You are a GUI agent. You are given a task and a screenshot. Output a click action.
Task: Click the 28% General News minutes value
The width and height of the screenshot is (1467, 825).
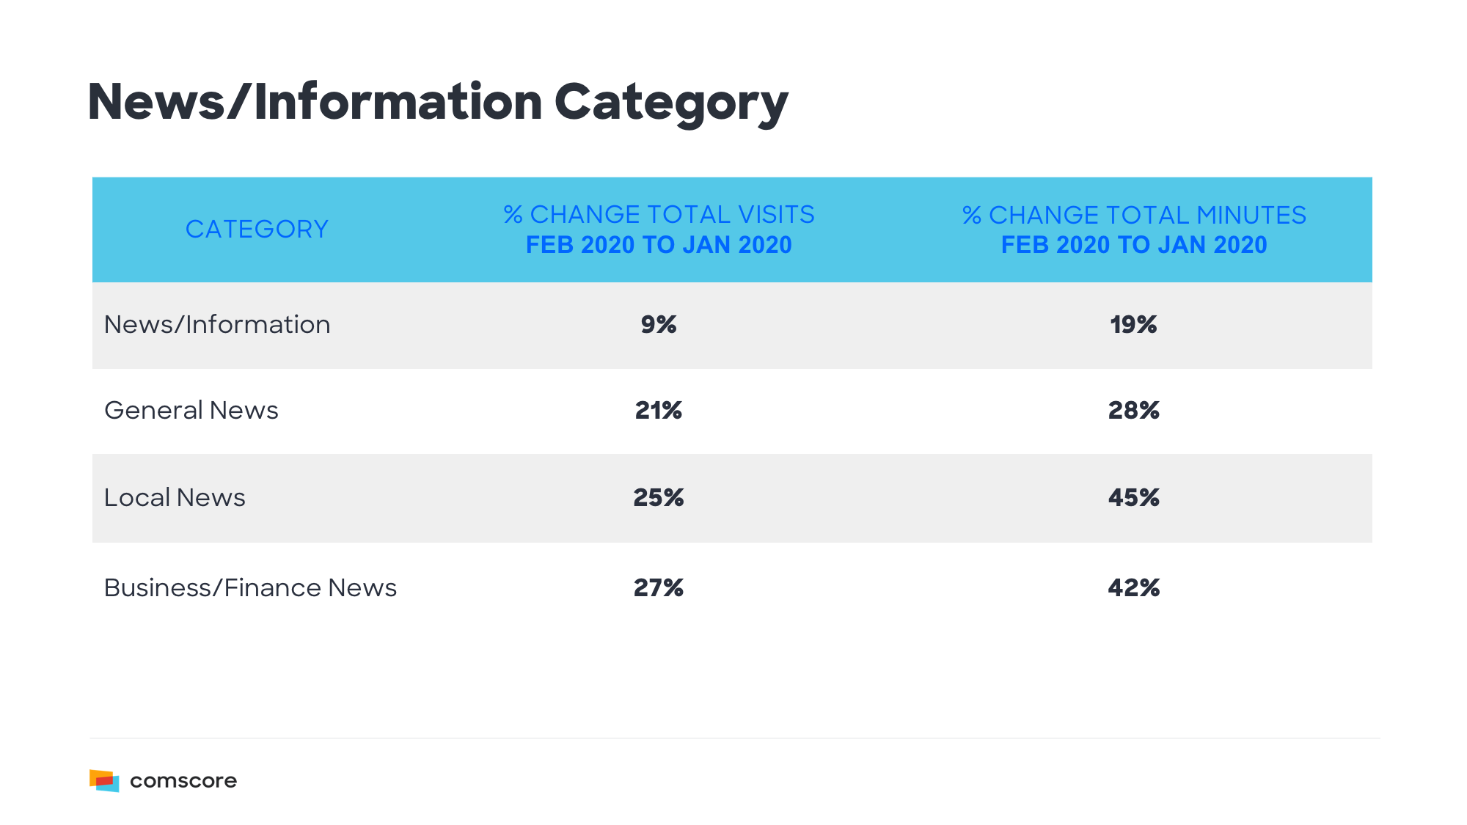coord(1133,410)
